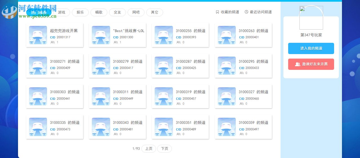Click member count icon on 31000319 card
The width and height of the screenshot is (360, 158).
coord(178,104)
